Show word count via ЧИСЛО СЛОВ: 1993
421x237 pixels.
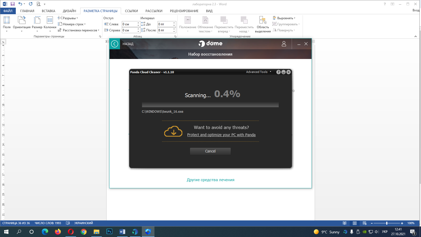[x=48, y=223]
